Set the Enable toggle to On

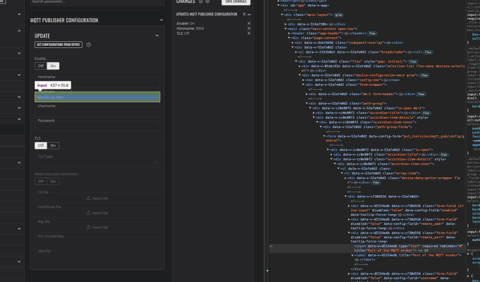53,66
